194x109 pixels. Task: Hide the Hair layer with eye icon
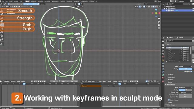(186, 48)
